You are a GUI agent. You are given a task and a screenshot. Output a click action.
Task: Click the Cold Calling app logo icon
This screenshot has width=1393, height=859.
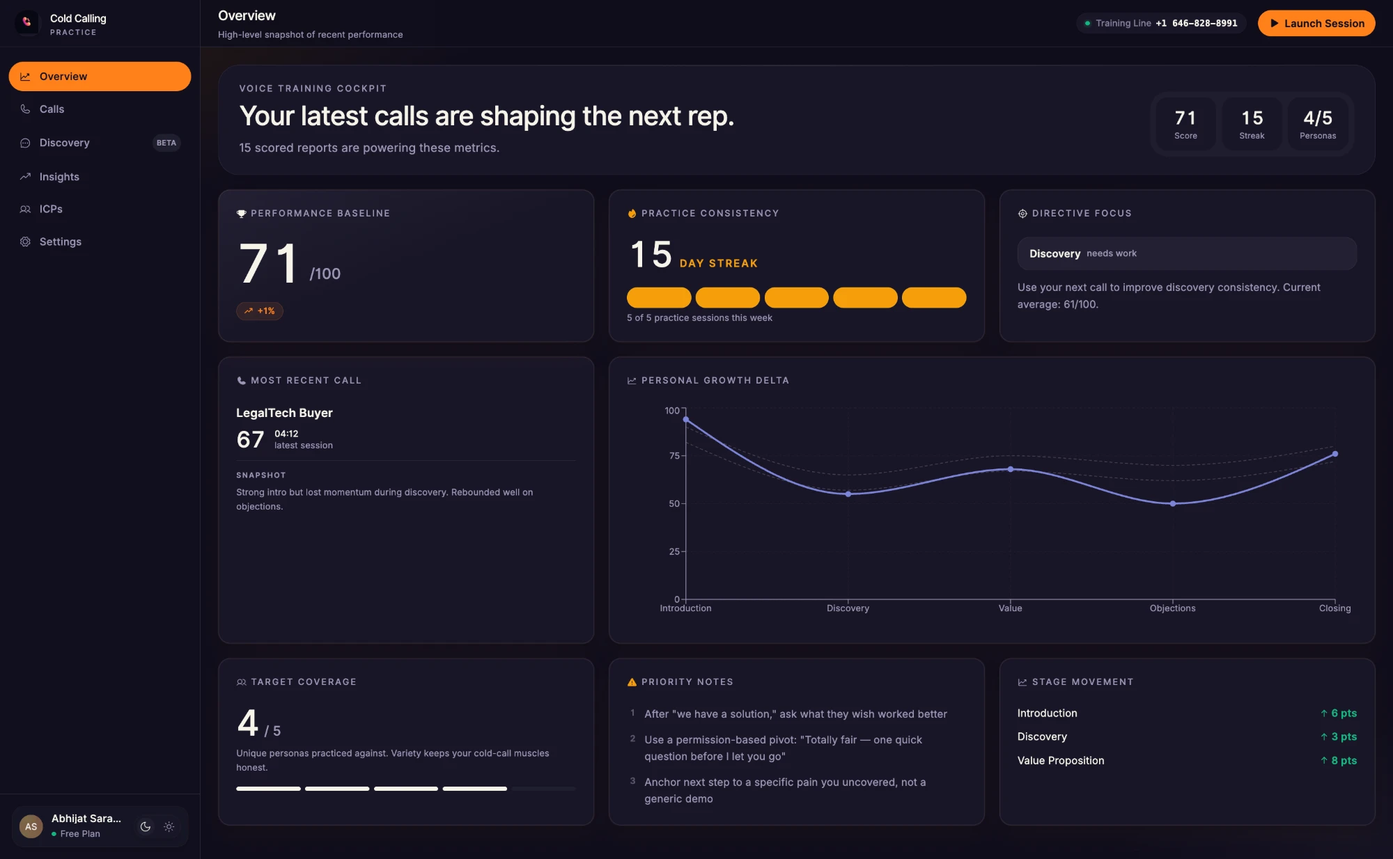[x=26, y=23]
